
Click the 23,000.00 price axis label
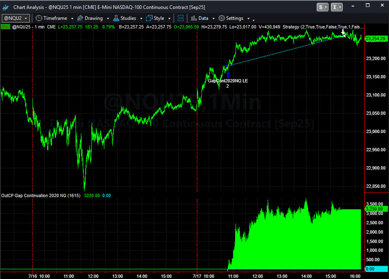376,131
